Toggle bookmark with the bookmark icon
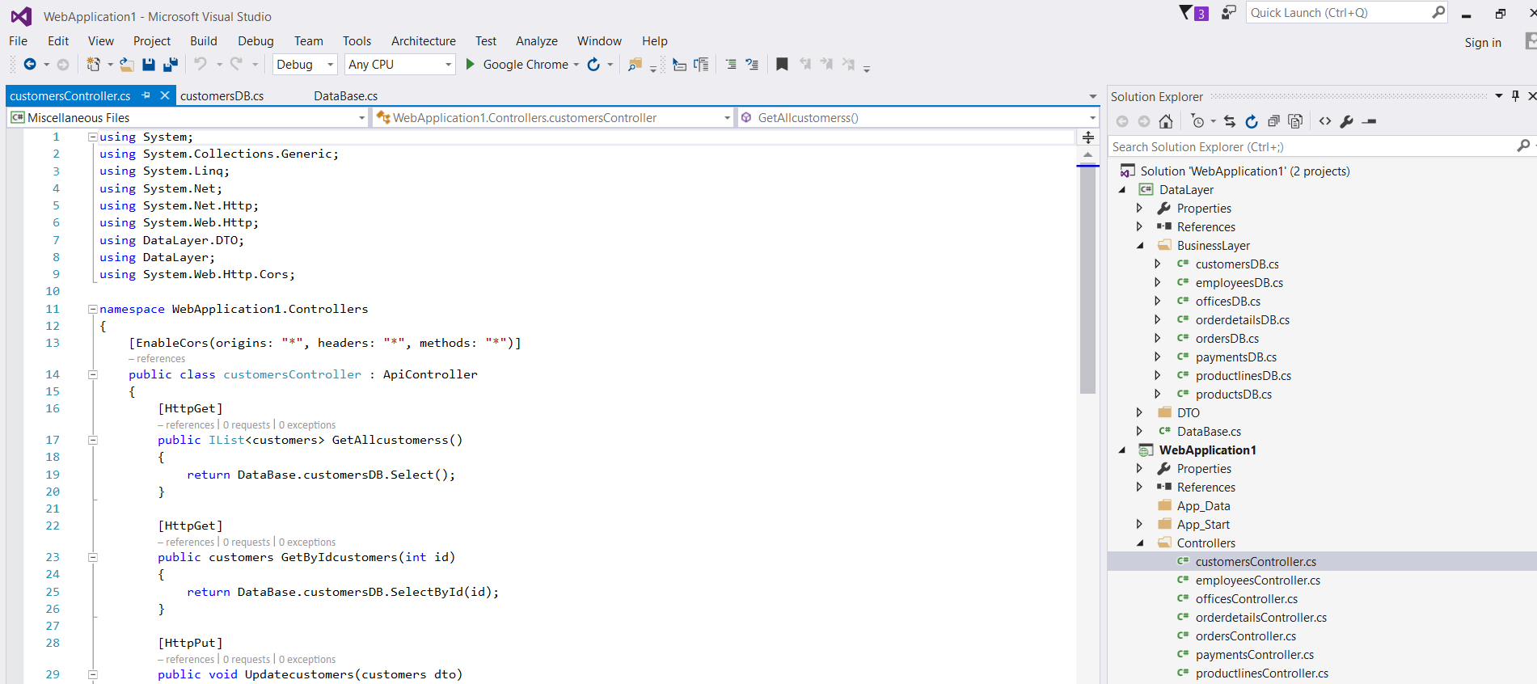 [782, 65]
